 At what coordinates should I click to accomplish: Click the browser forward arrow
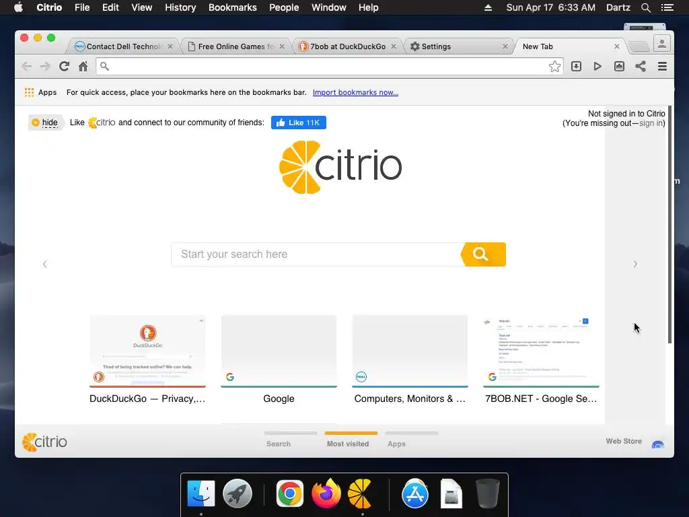tap(45, 67)
